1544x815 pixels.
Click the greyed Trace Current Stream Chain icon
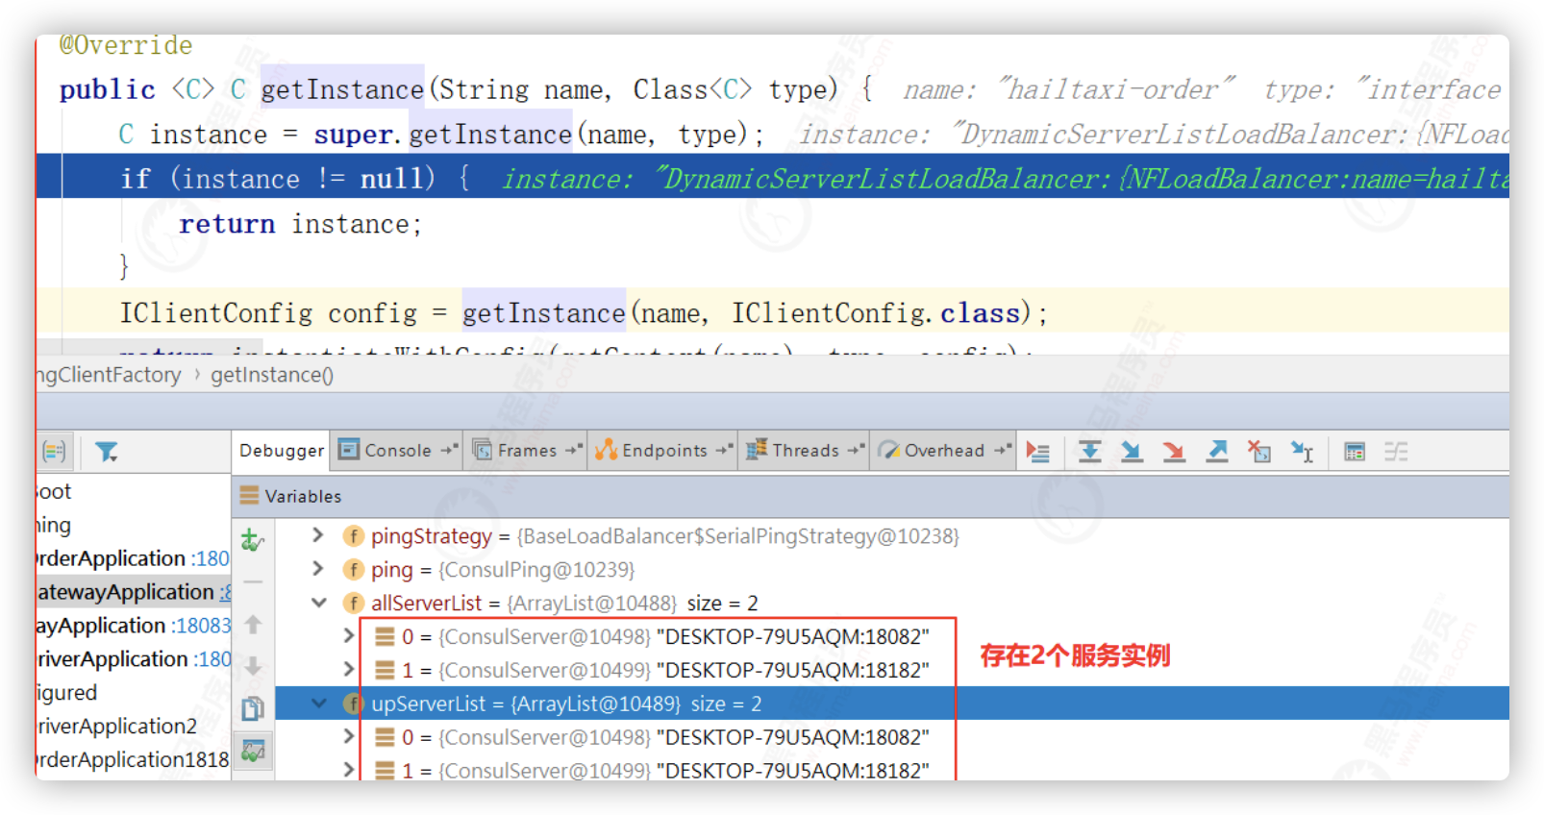click(x=1396, y=451)
